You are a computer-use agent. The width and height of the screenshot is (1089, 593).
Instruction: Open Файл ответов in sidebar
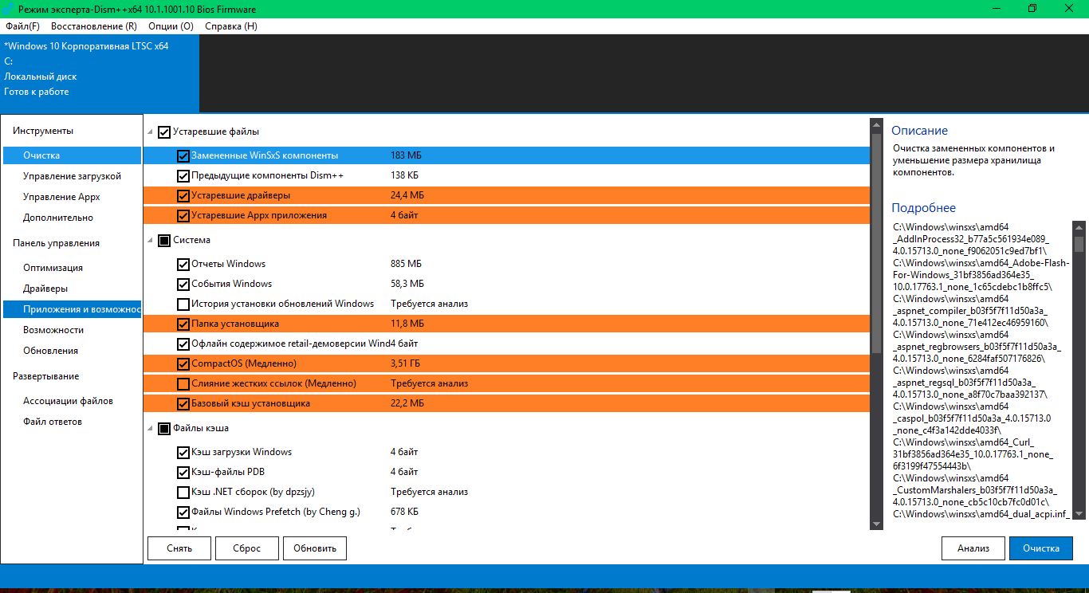click(72, 422)
